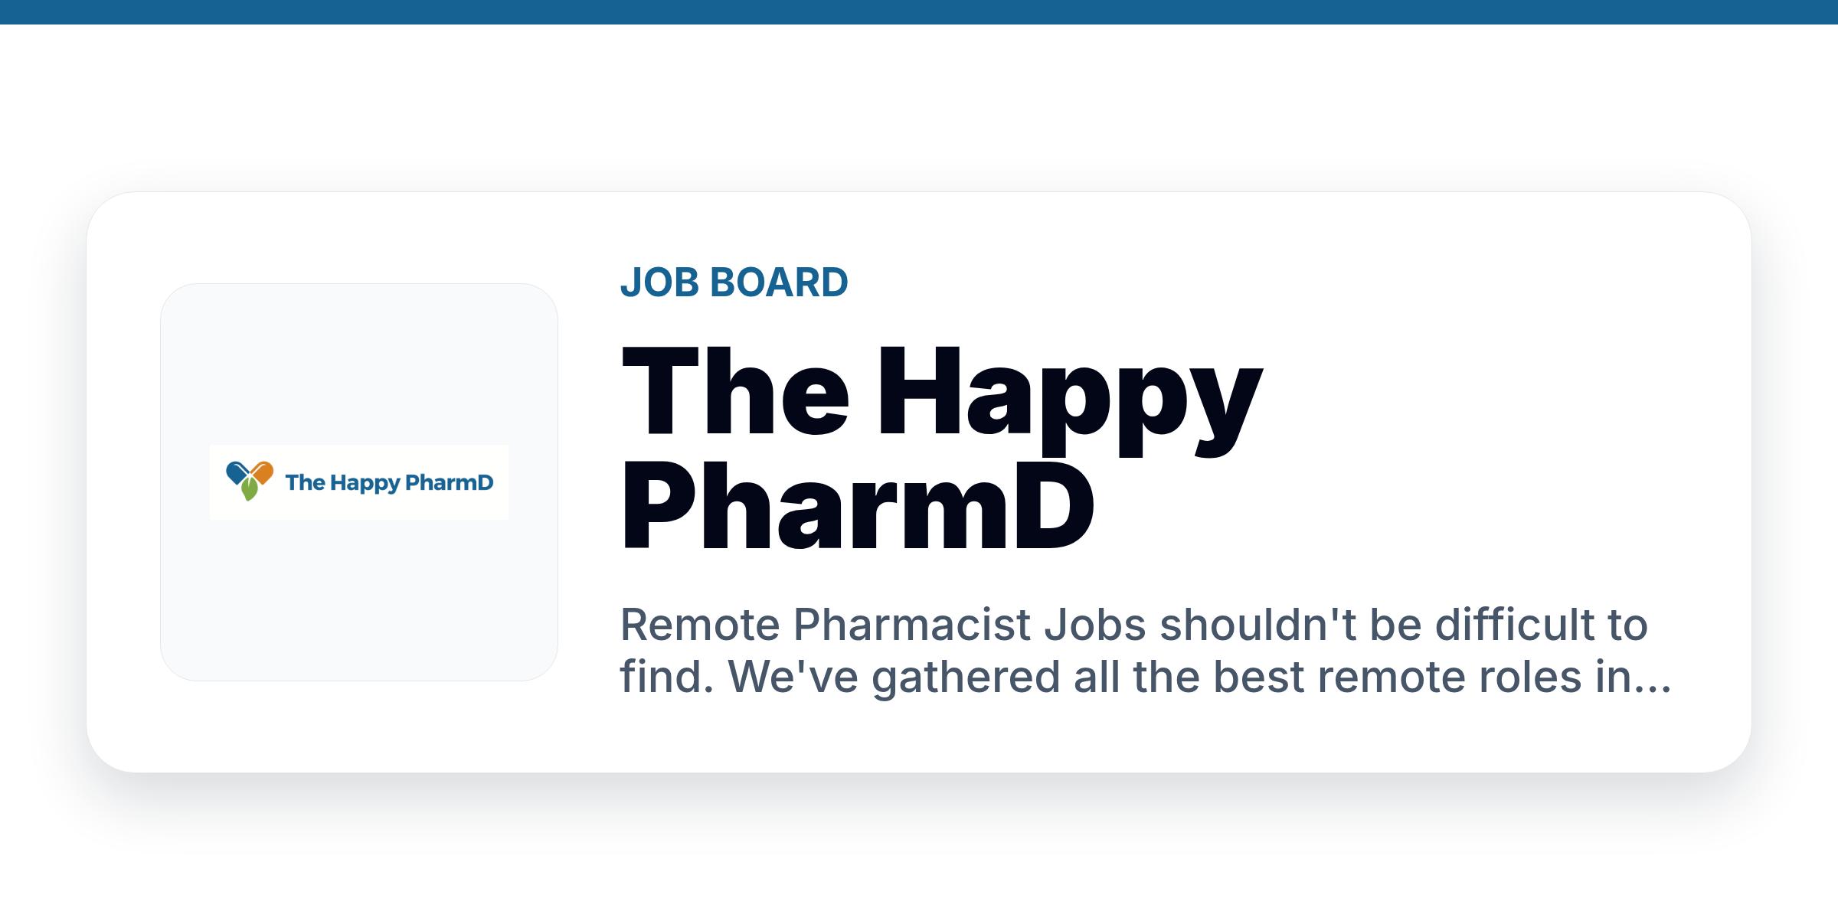The image size is (1838, 898).
Task: Click the word Happy in heading
Action: 1069,400
